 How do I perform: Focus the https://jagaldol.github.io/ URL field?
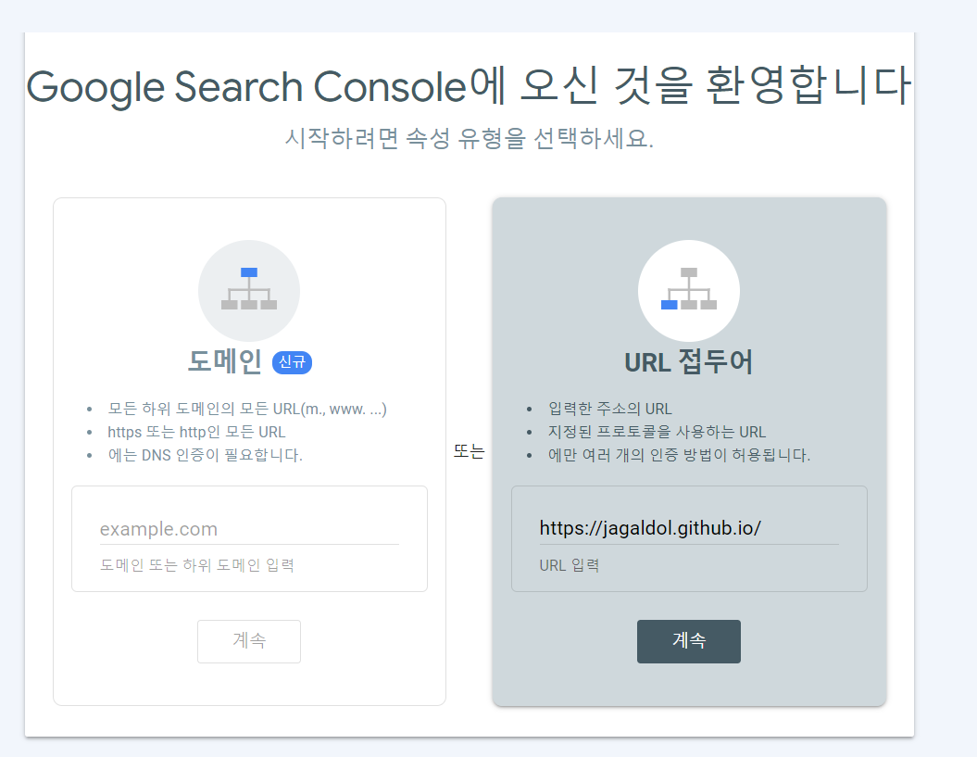pyautogui.click(x=688, y=528)
